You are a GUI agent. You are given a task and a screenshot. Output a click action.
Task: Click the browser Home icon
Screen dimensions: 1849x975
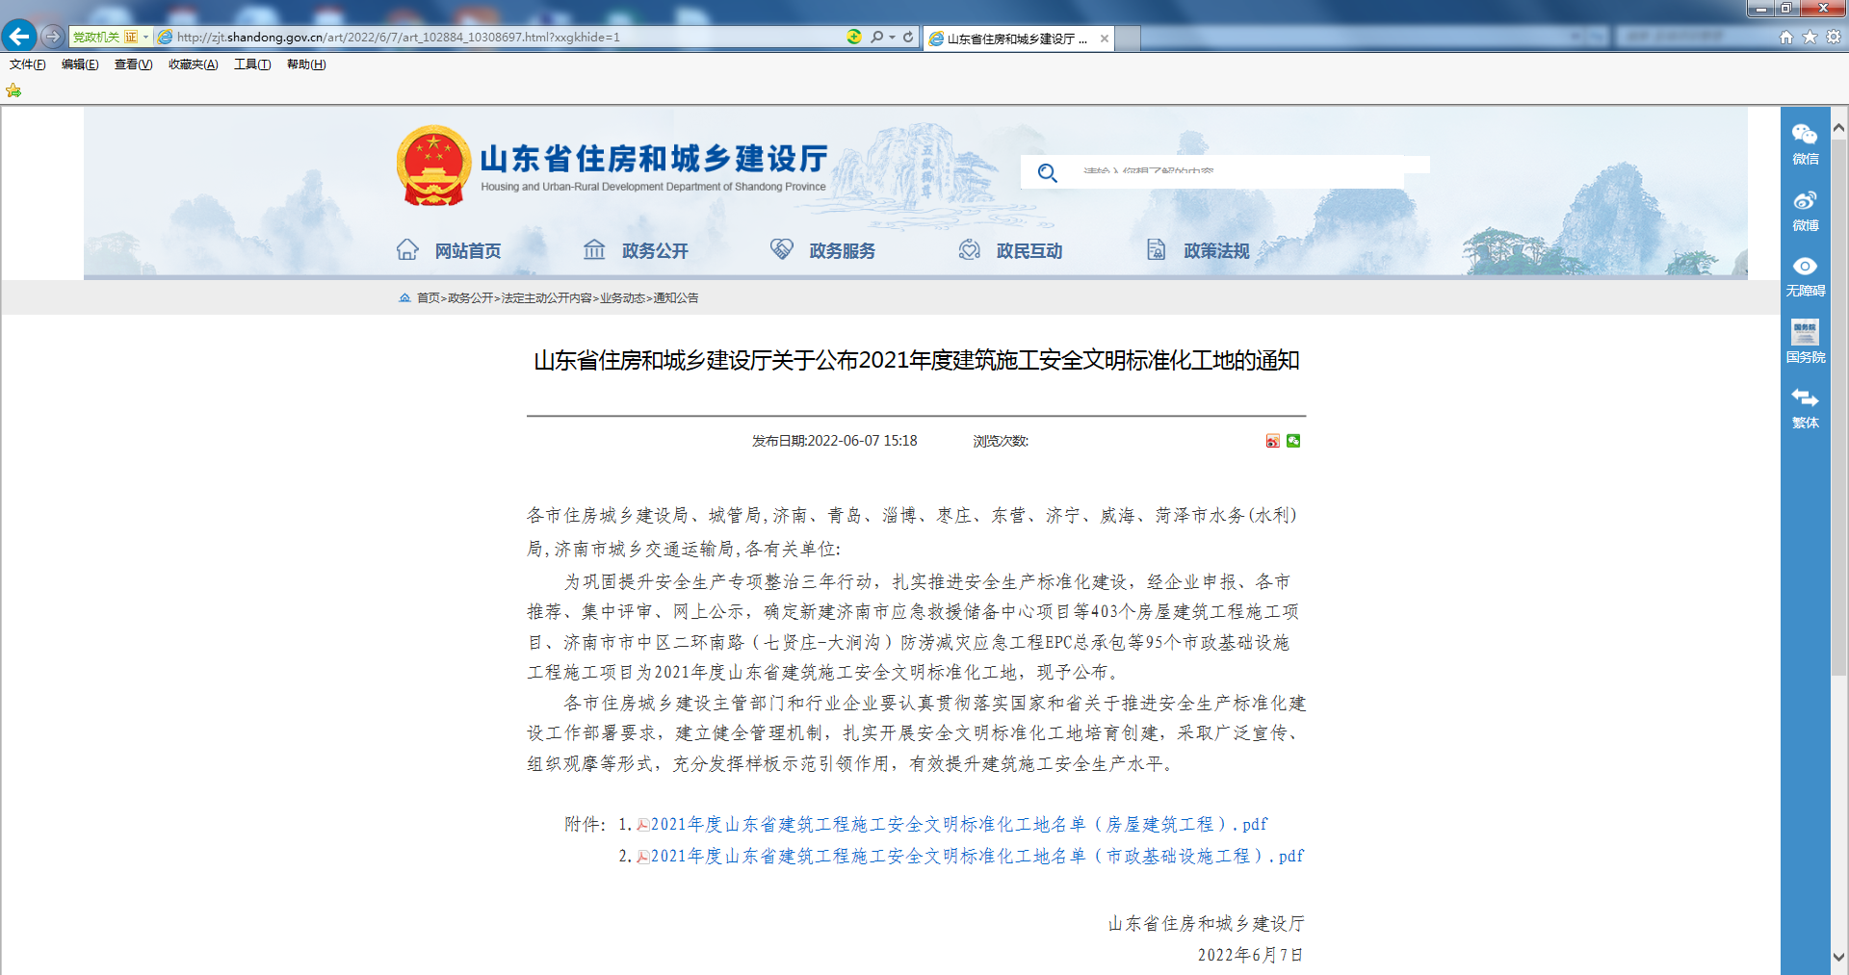pyautogui.click(x=1786, y=37)
